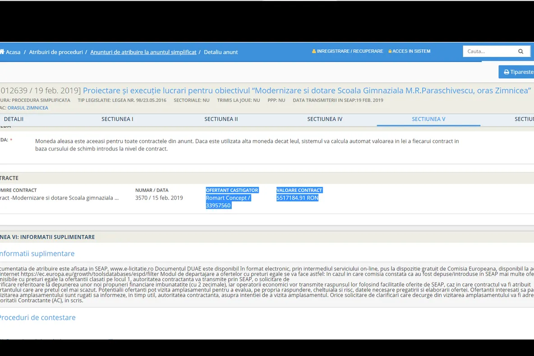
Task: Switch to the DETALII tab
Action: click(14, 119)
